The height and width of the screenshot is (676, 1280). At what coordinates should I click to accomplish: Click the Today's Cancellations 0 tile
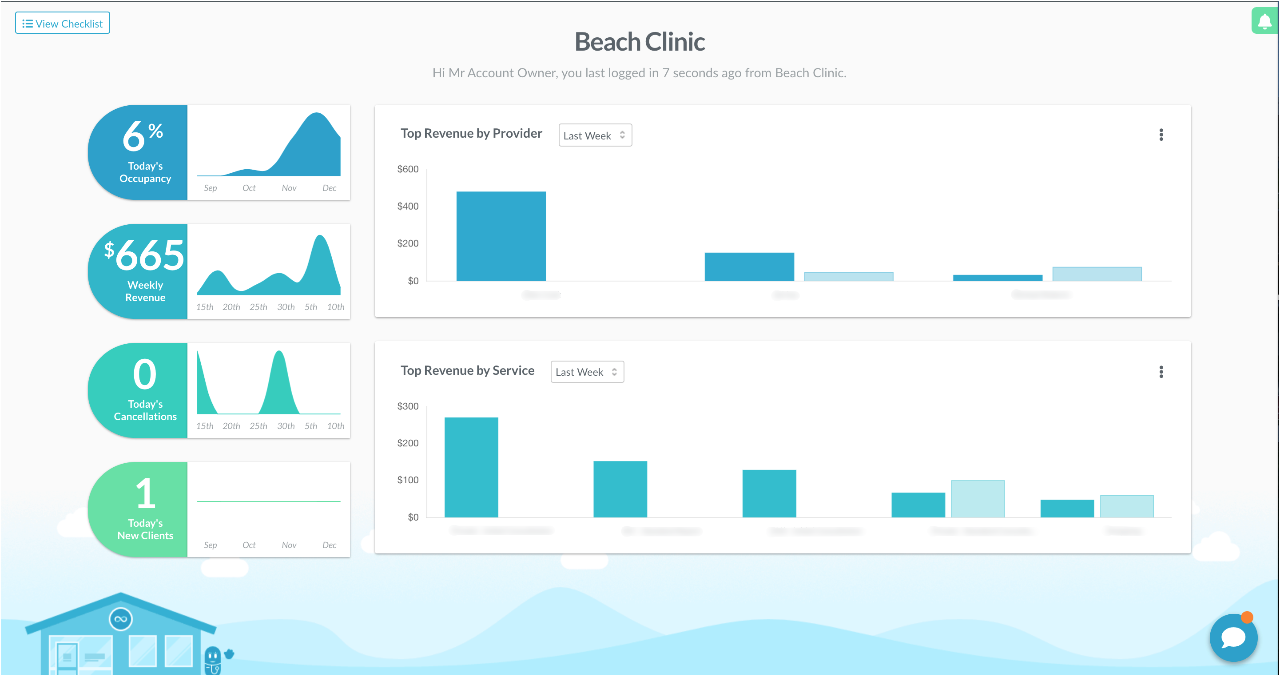138,390
